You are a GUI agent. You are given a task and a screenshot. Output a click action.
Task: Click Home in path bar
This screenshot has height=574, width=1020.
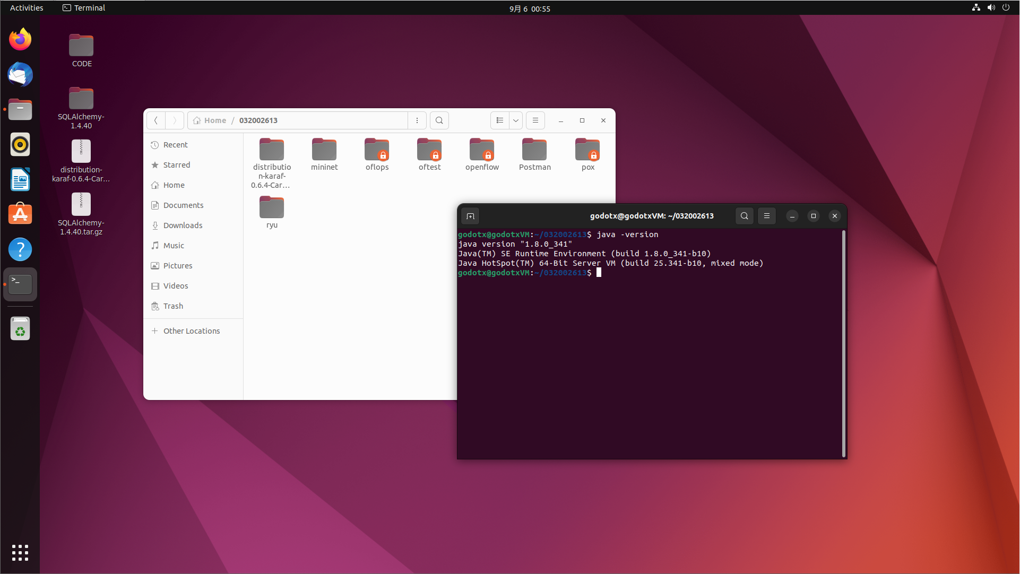(210, 120)
